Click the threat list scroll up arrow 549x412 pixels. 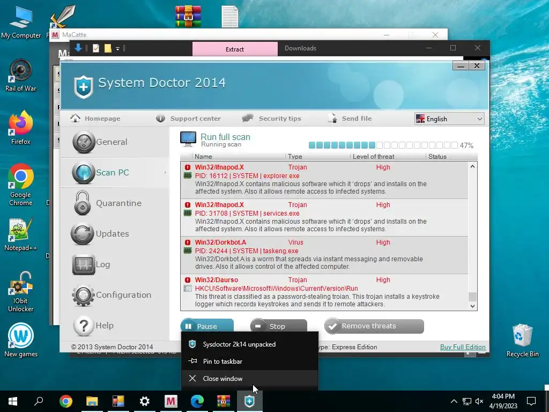tap(472, 167)
